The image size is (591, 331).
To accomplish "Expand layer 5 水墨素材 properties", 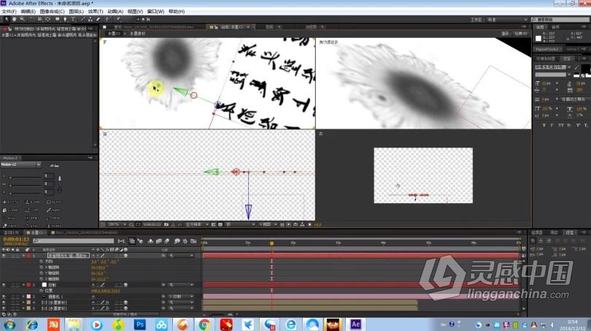I will [x=23, y=308].
